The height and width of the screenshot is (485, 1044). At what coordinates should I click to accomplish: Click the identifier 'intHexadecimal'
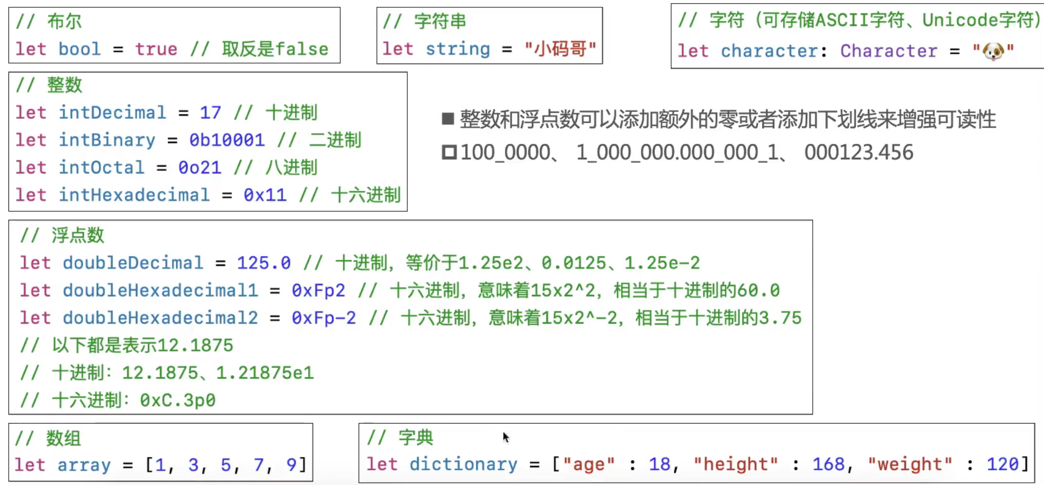pos(134,195)
